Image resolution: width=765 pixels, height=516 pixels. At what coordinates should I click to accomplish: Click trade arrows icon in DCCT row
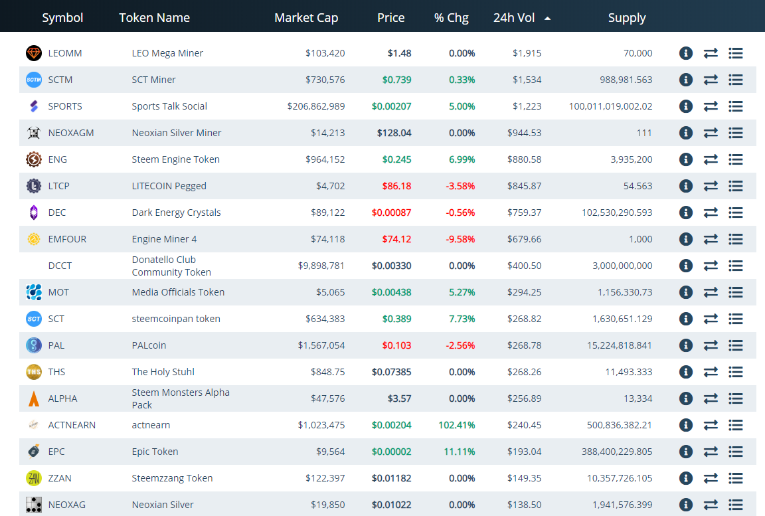pyautogui.click(x=711, y=266)
